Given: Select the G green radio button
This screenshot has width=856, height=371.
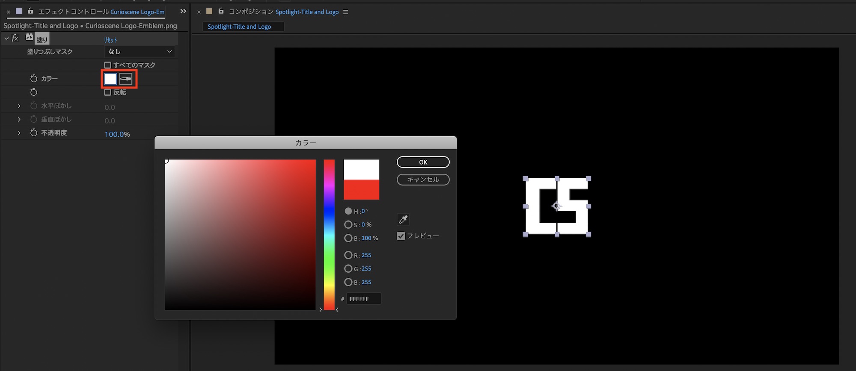Looking at the screenshot, I should coord(348,269).
